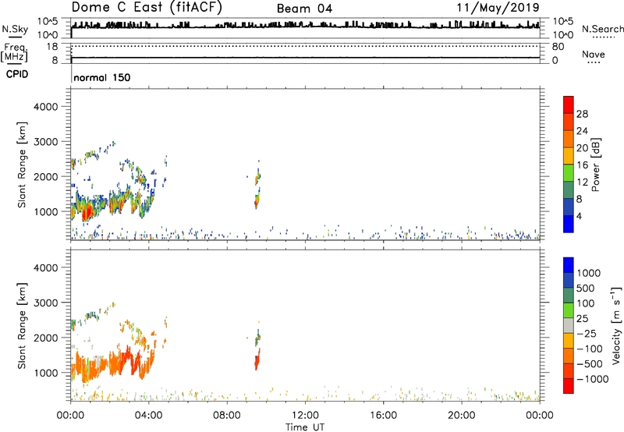Screen dimensions: 624x432
Task: Click the "25" velocity colorbar label
Action: tap(583, 318)
